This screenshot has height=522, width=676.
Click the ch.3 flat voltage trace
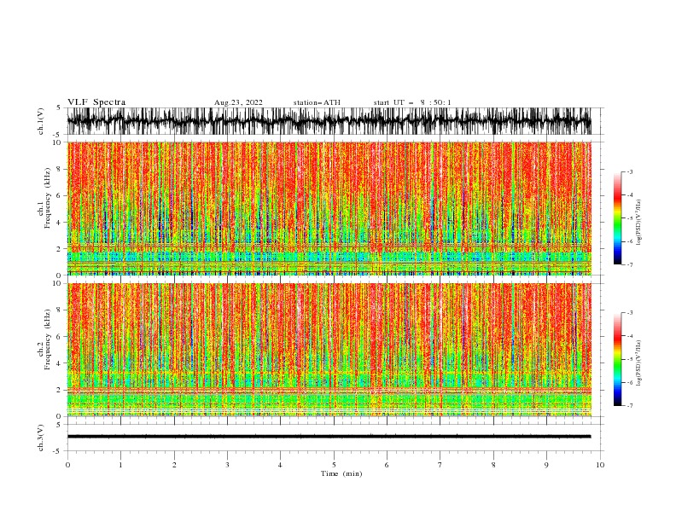(329, 437)
